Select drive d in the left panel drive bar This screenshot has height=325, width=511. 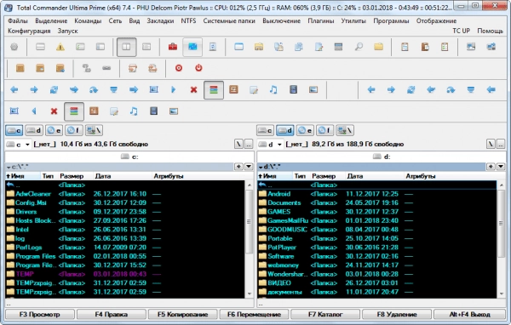click(x=34, y=130)
